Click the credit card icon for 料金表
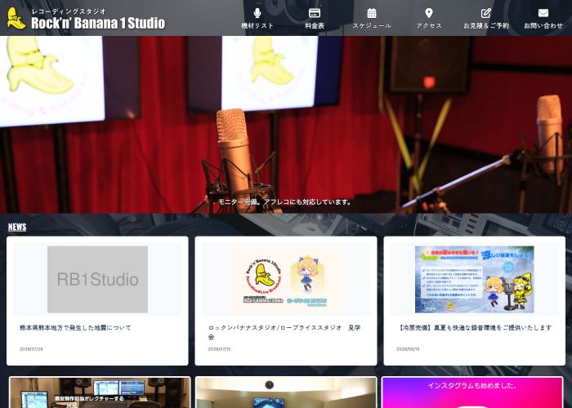572x408 pixels. pos(315,13)
